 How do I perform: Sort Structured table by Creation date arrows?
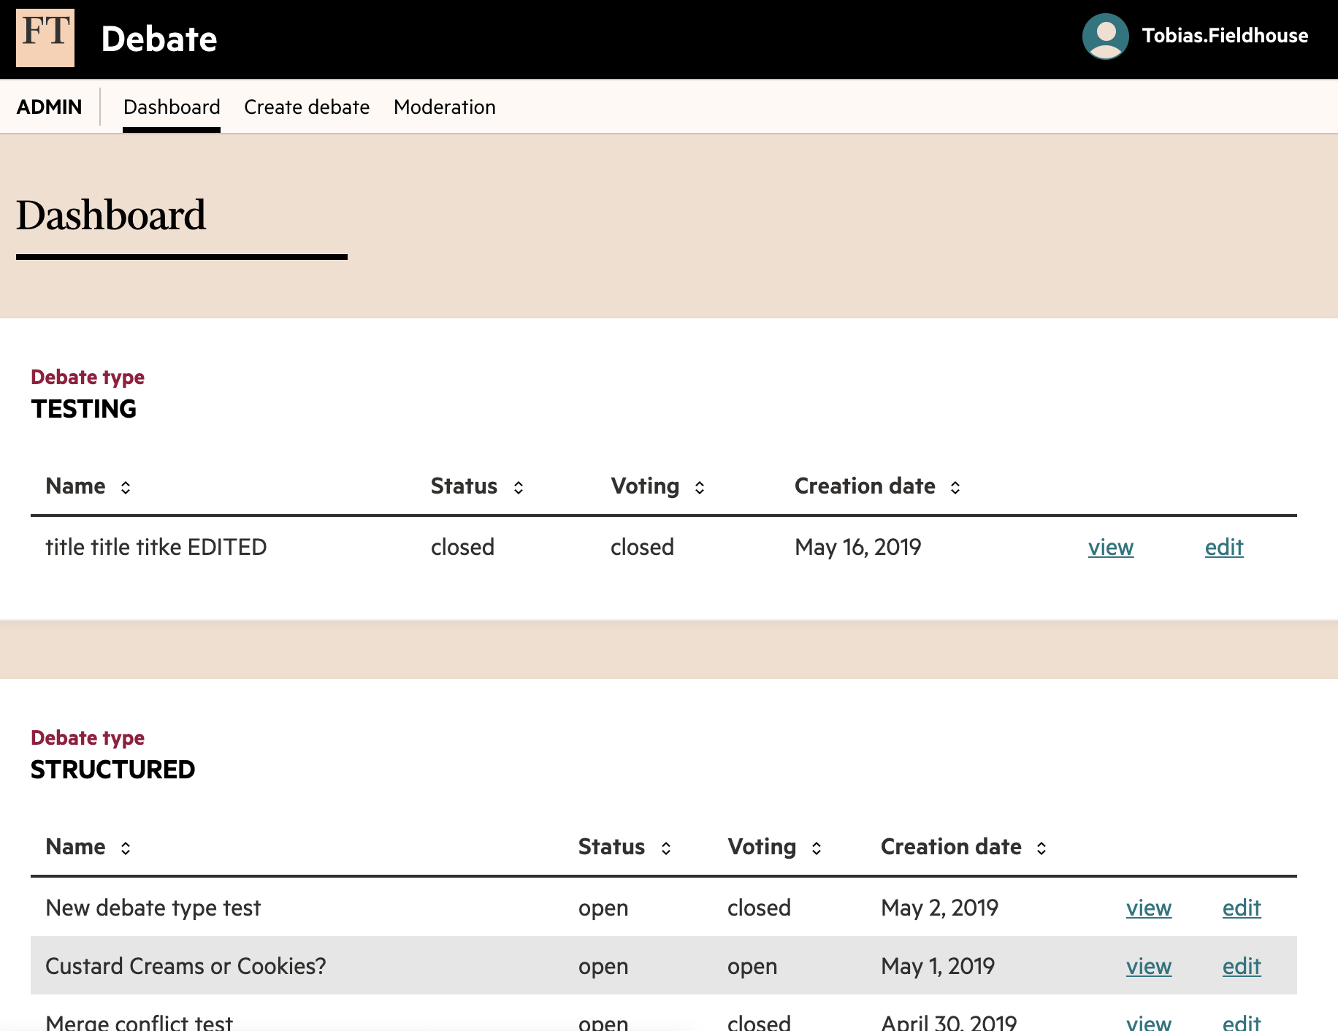(1041, 848)
